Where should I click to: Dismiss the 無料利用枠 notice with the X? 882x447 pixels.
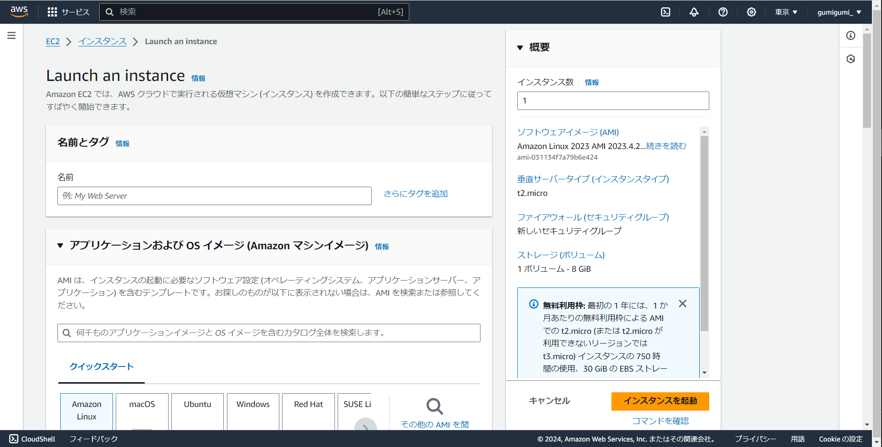682,304
